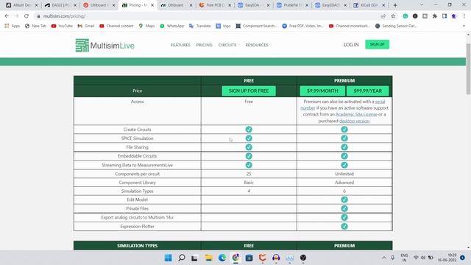The height and width of the screenshot is (265, 471).
Task: Click 'Export analog circuits to Multisim 14.x' label
Action: [138, 217]
